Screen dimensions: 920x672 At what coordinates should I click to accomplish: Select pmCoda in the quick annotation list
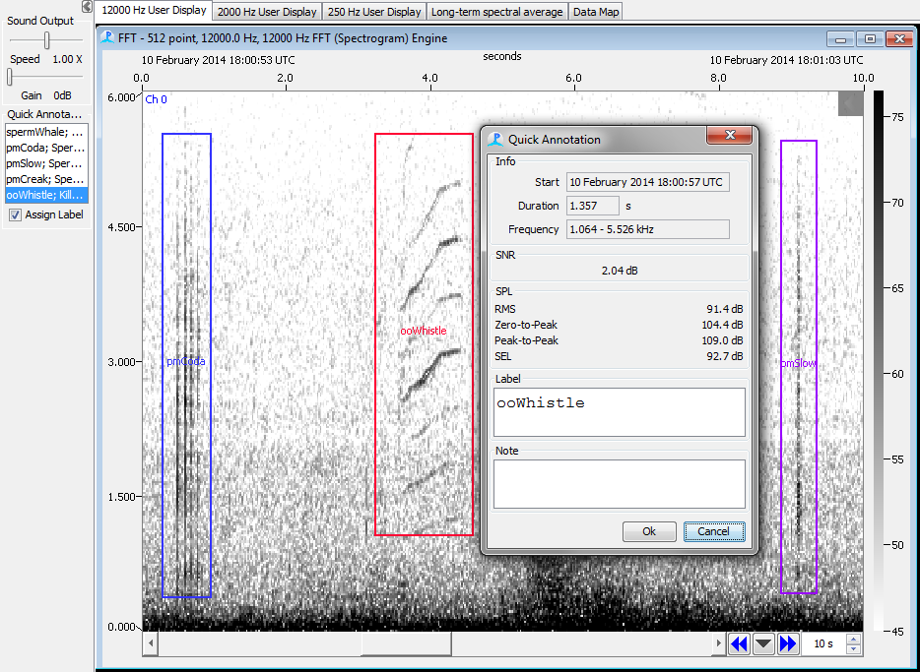point(46,148)
